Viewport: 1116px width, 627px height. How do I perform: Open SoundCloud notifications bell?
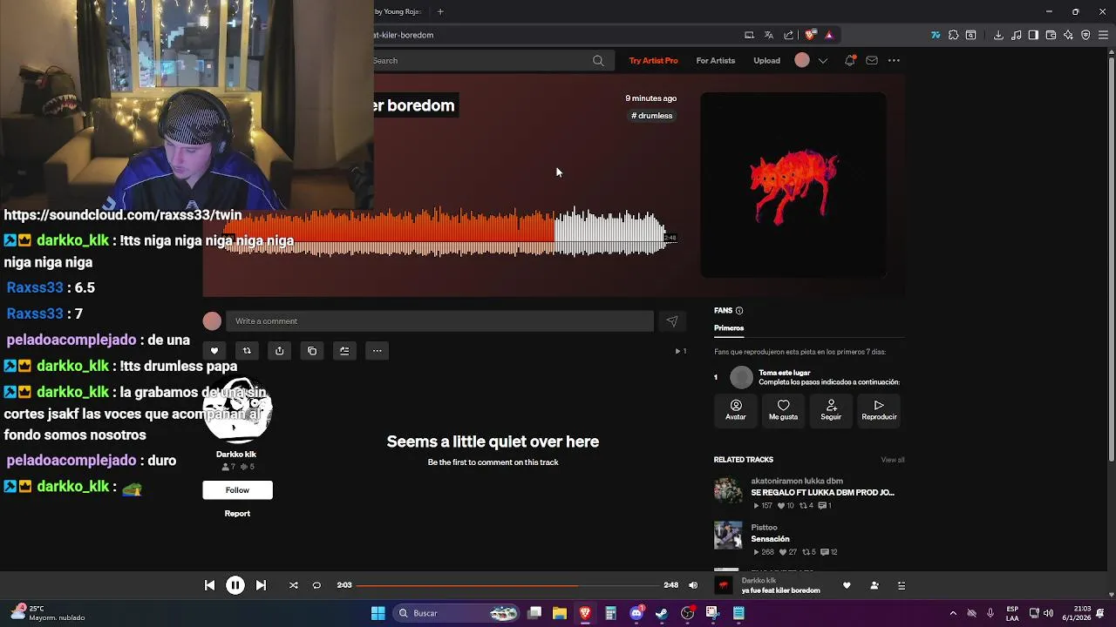(x=850, y=61)
